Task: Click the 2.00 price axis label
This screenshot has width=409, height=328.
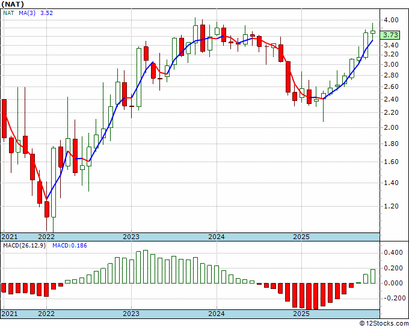Action: [x=391, y=127]
